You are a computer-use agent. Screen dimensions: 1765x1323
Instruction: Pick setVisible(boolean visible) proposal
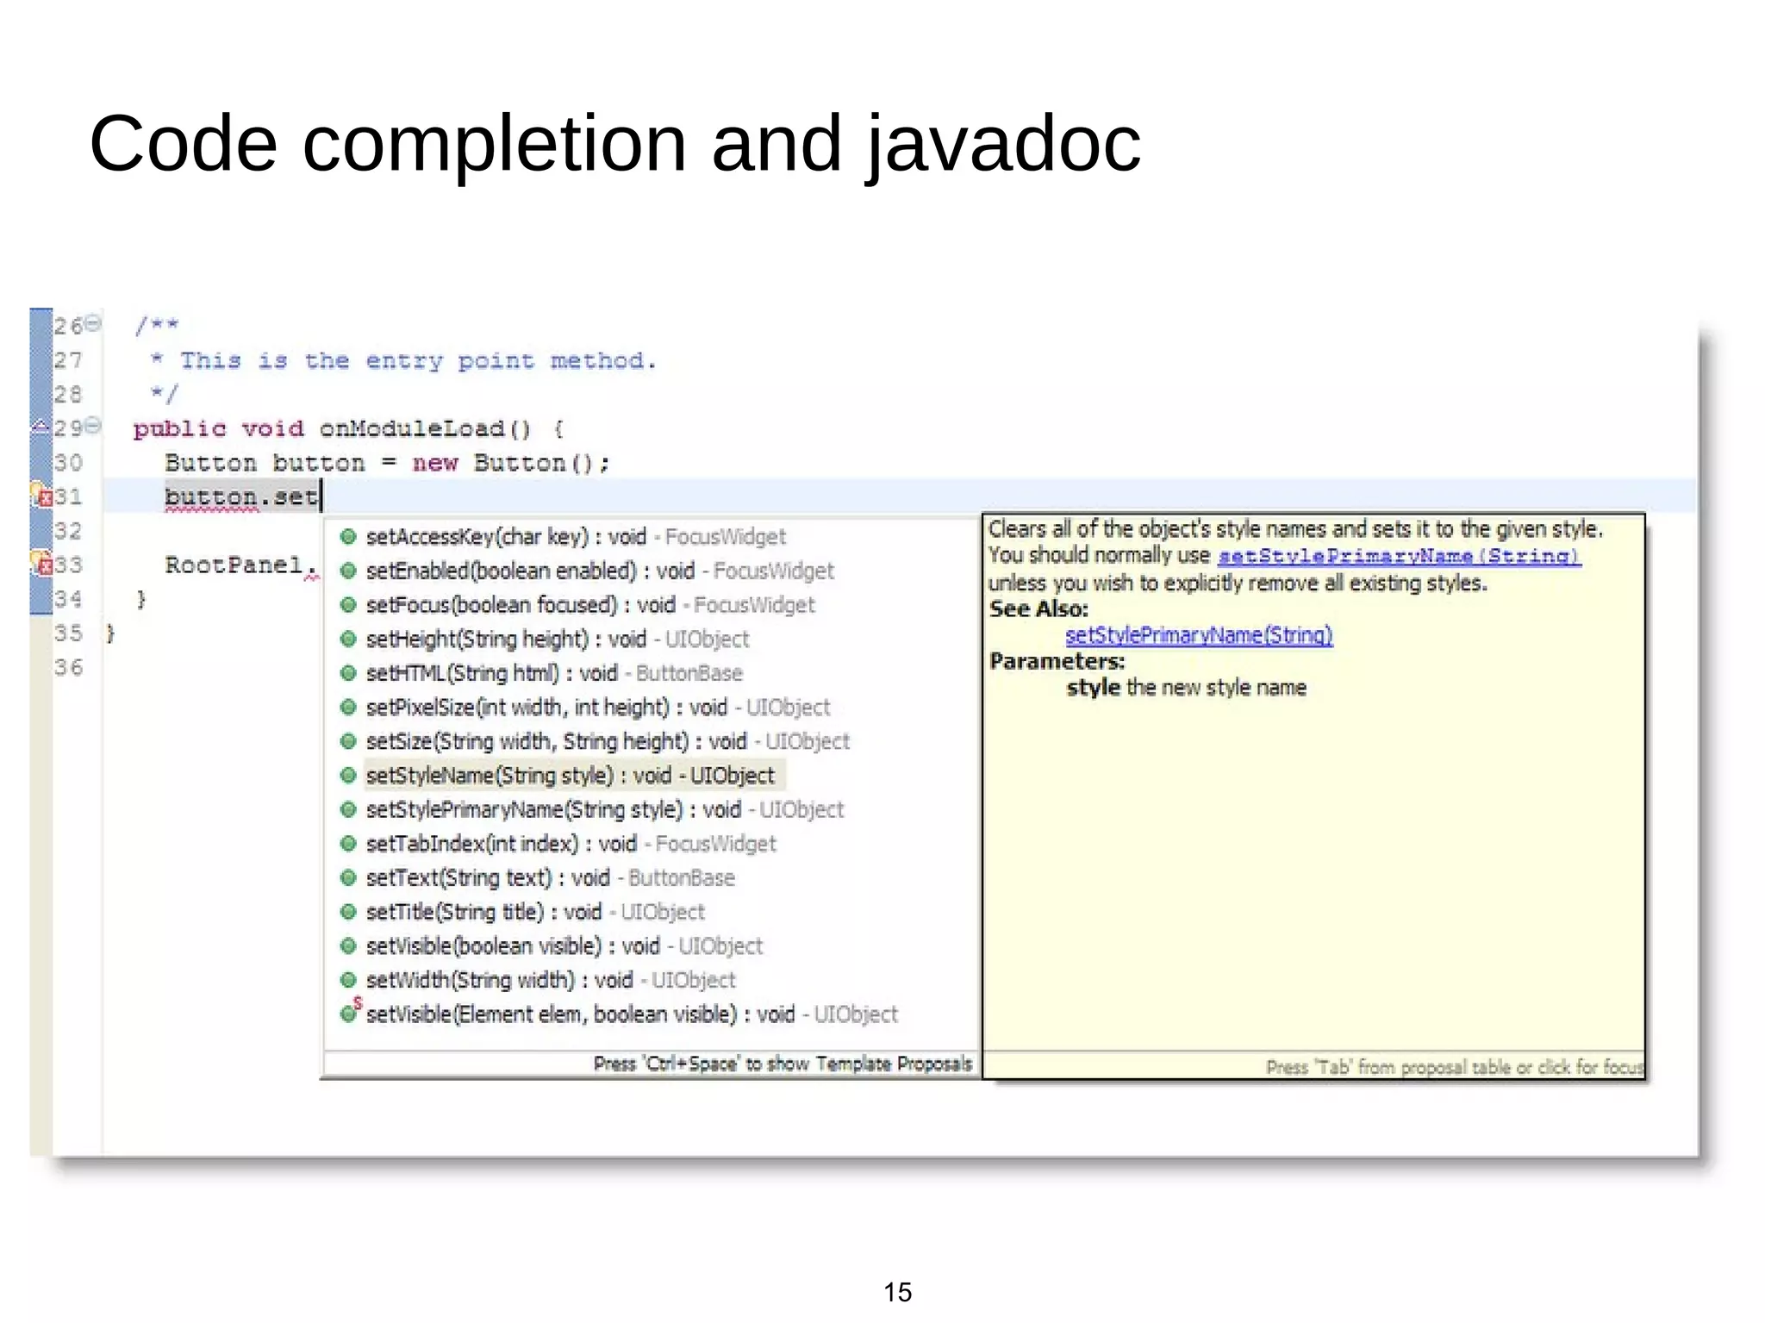tap(564, 946)
